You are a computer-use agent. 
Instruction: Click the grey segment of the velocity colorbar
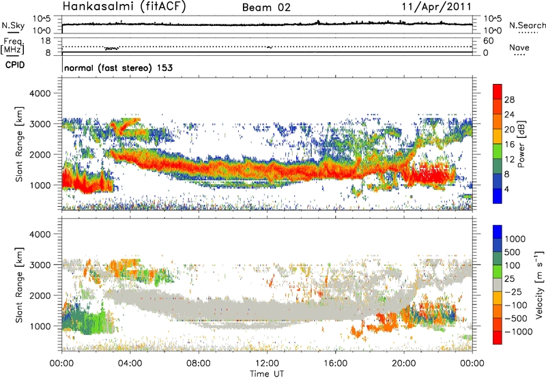pyautogui.click(x=498, y=285)
